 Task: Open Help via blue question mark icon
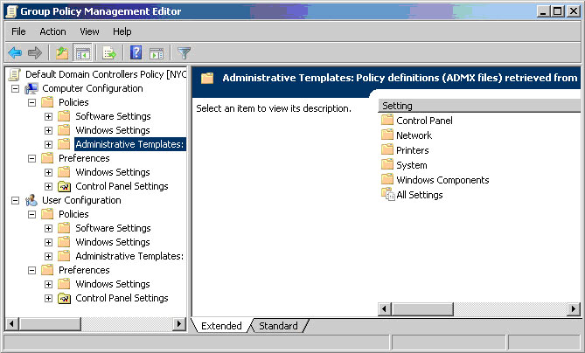(x=136, y=52)
